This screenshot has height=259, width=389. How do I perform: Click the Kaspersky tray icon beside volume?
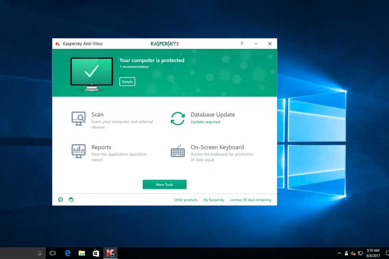pyautogui.click(x=346, y=253)
